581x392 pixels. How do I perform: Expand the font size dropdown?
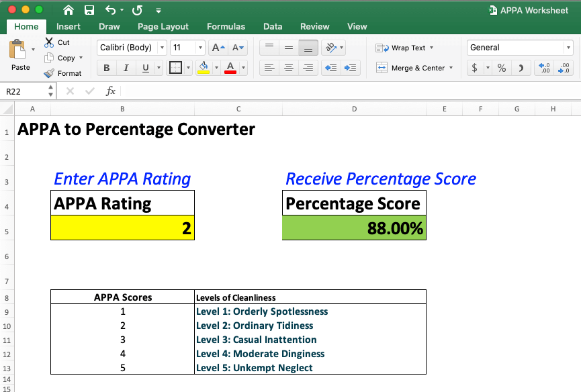[x=200, y=48]
